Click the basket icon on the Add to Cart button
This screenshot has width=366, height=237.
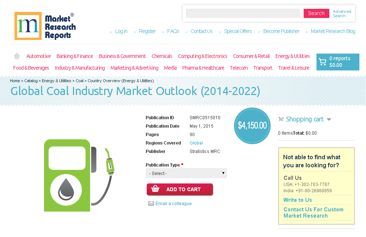[x=155, y=189]
